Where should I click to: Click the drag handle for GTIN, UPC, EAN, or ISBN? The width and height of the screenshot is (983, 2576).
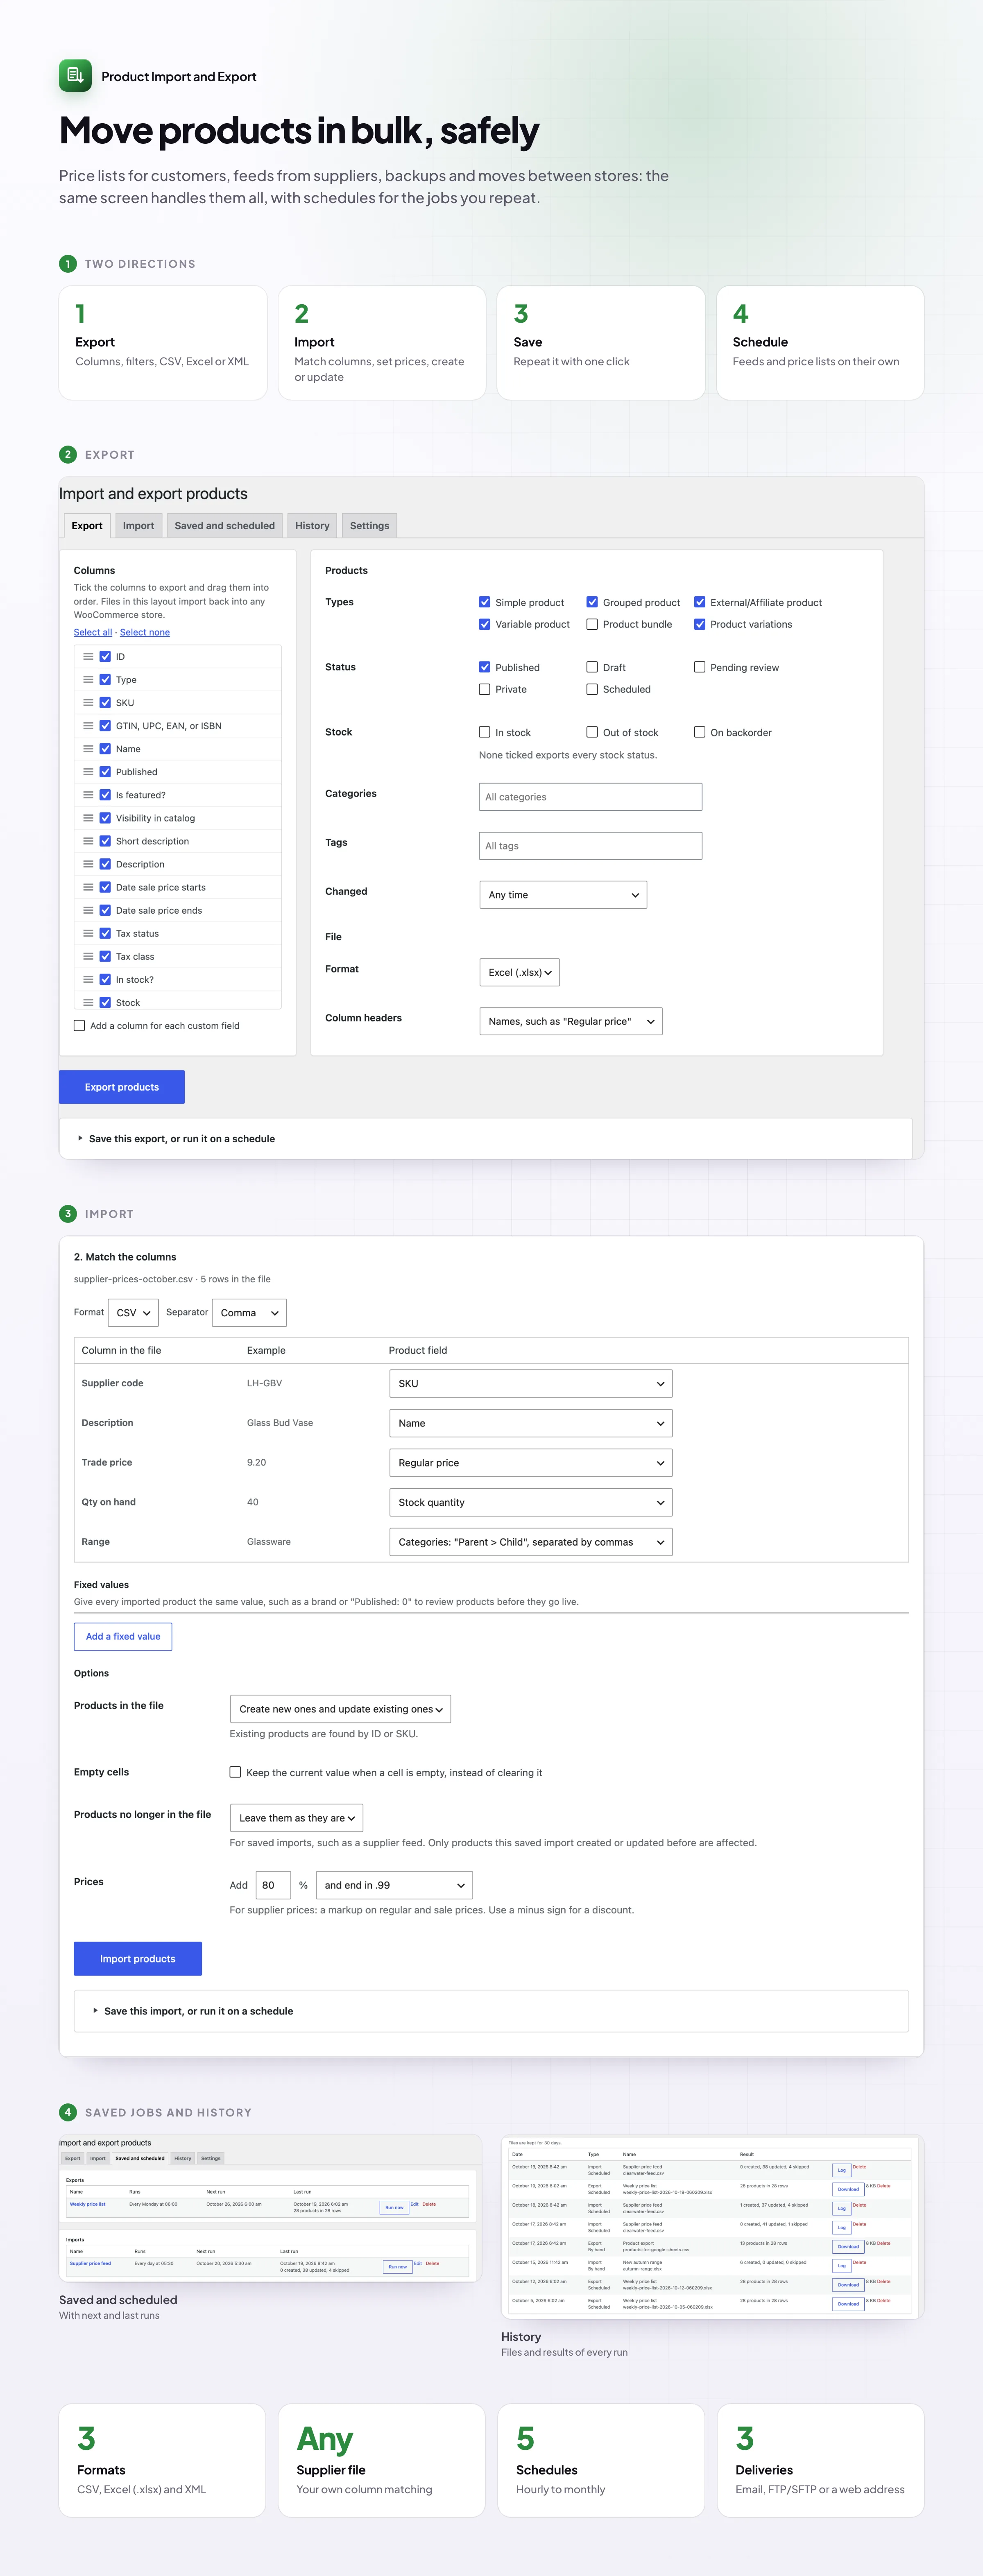[88, 726]
